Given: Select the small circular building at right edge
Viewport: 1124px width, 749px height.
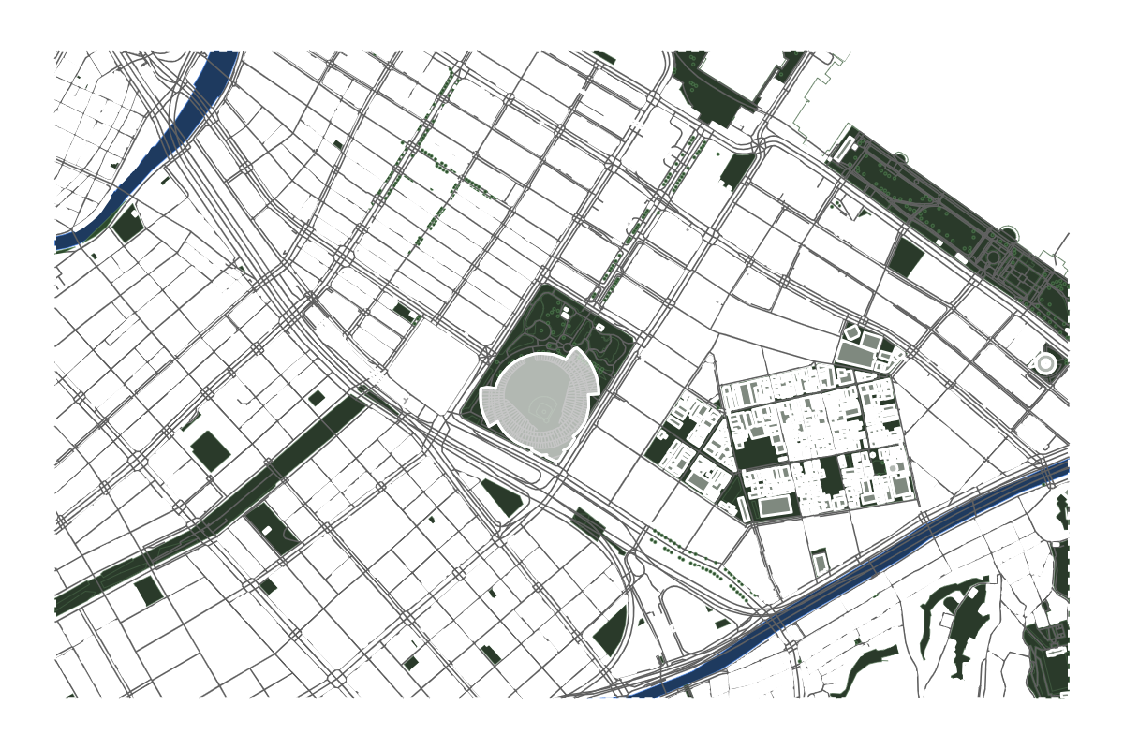Looking at the screenshot, I should 1045,362.
